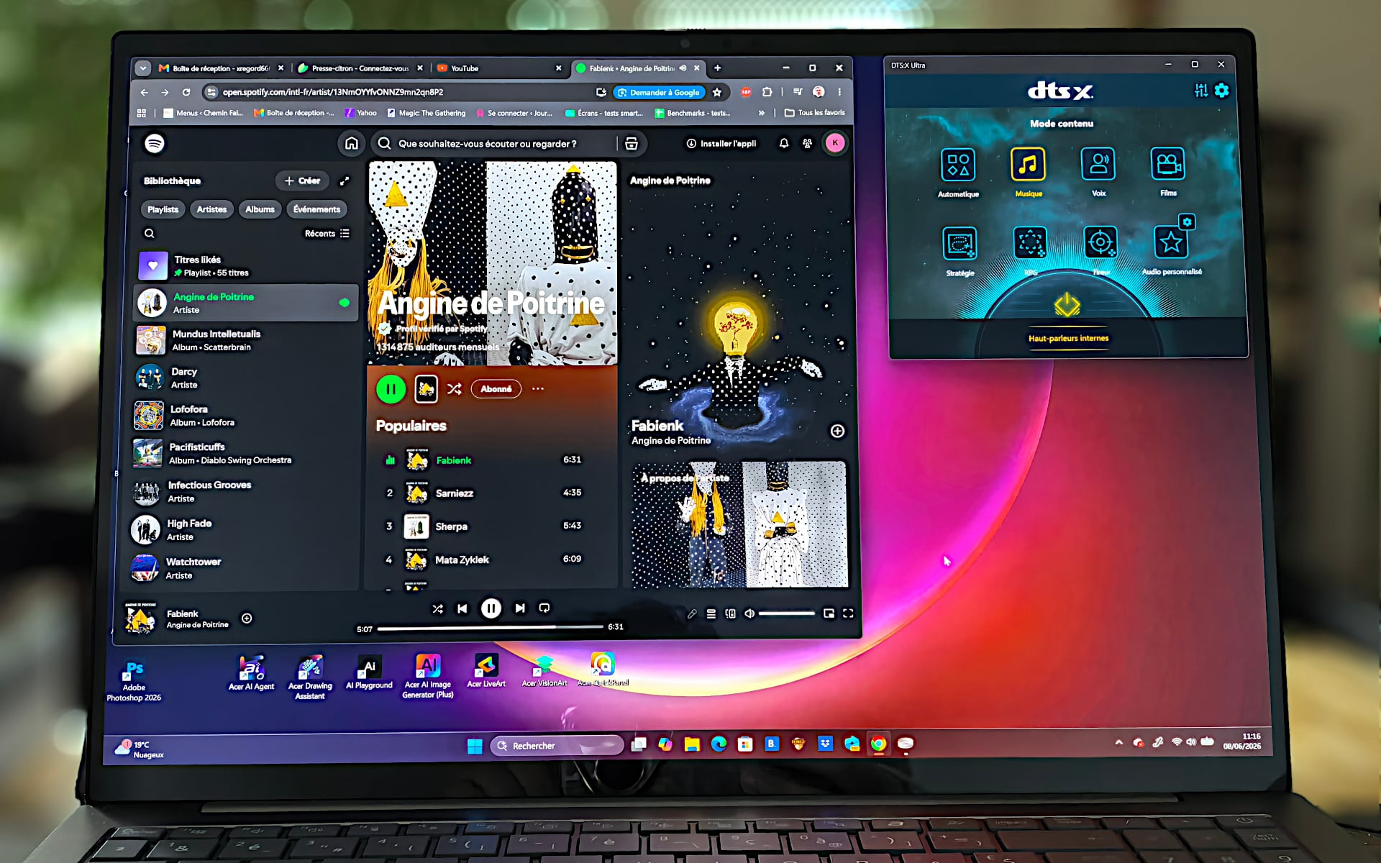
Task: Open the mini player icon
Action: [829, 613]
